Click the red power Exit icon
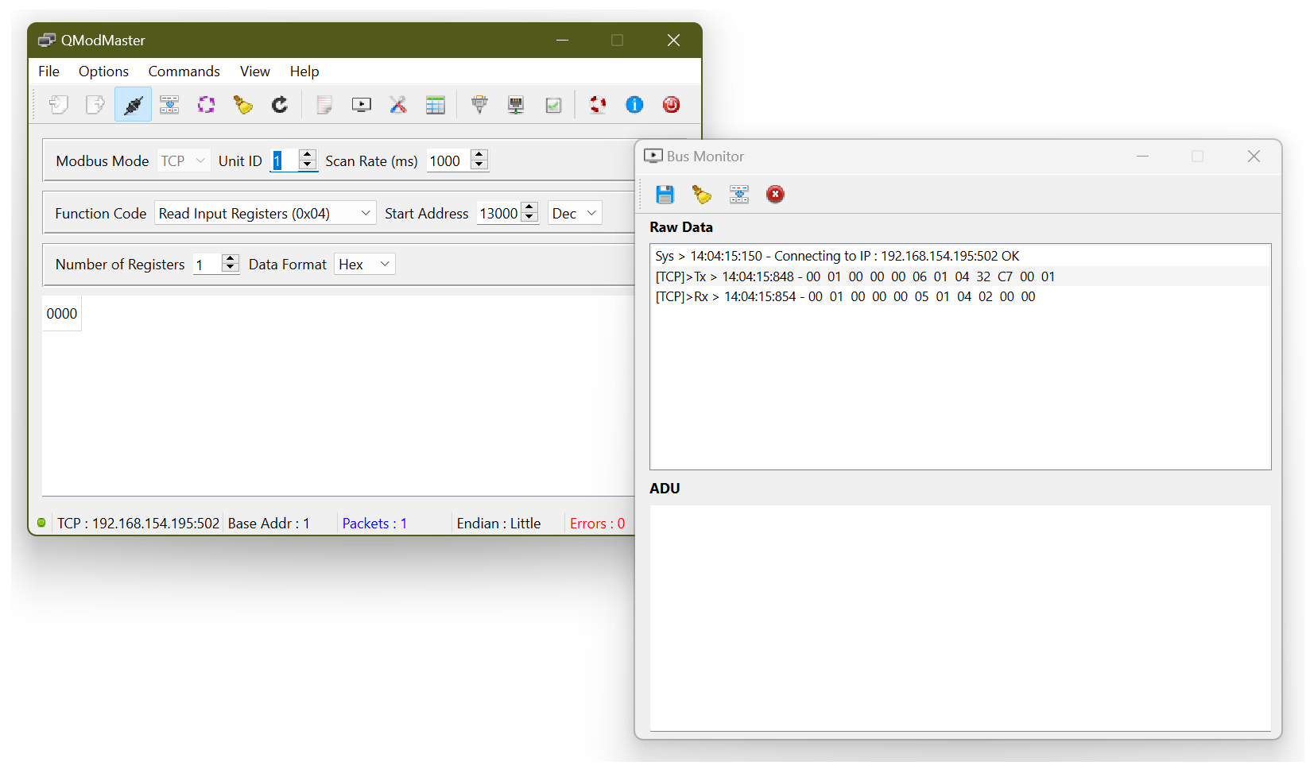The width and height of the screenshot is (1310, 777). click(672, 105)
